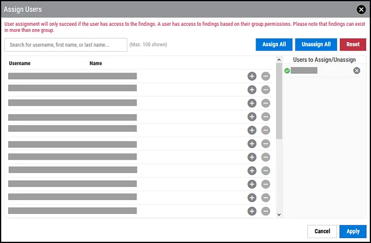Click the Assign All button
This screenshot has height=243, width=371.
(274, 44)
